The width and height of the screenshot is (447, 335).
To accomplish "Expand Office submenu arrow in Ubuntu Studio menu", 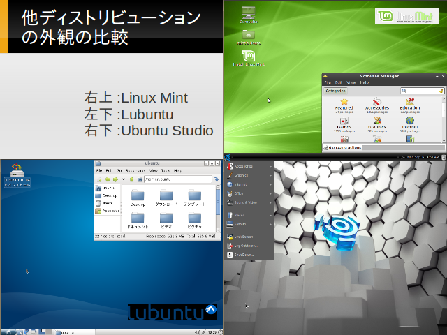I will 270,193.
